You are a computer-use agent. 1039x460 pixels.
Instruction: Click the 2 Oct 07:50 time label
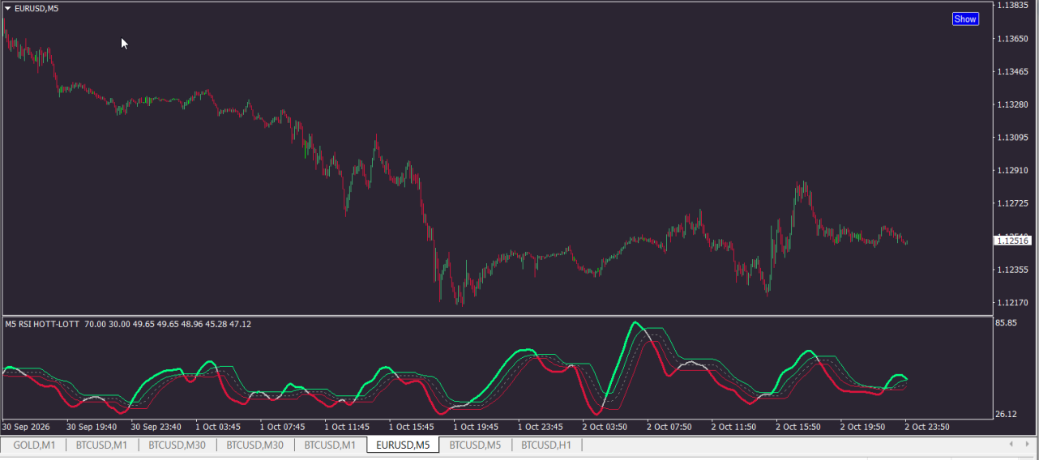tap(670, 426)
